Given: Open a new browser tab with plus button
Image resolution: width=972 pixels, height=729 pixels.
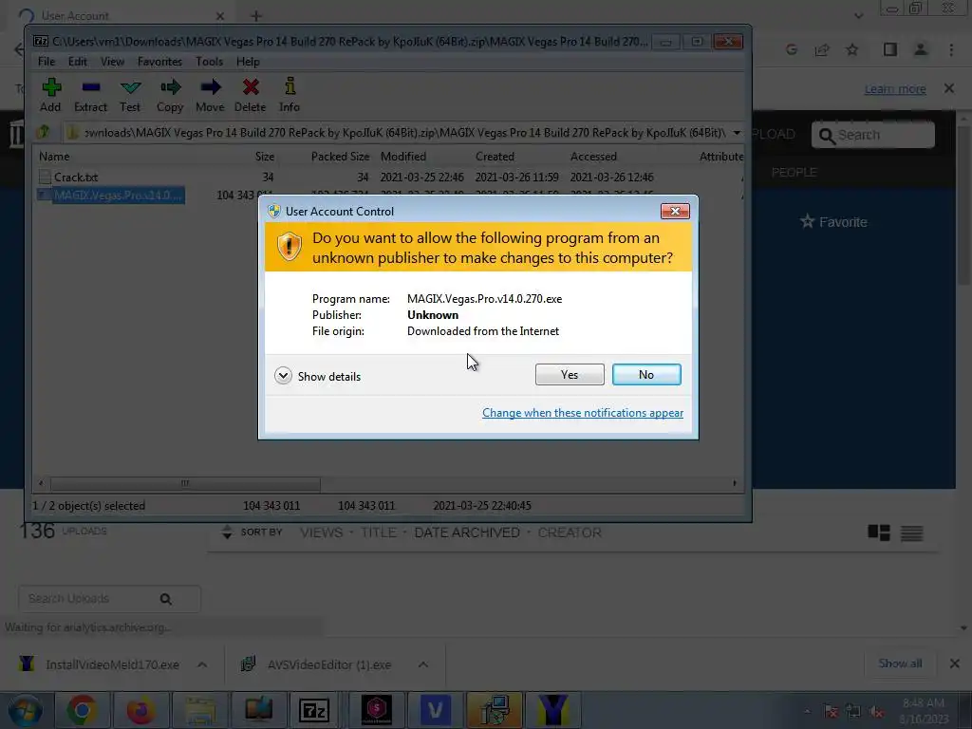Looking at the screenshot, I should pyautogui.click(x=256, y=16).
